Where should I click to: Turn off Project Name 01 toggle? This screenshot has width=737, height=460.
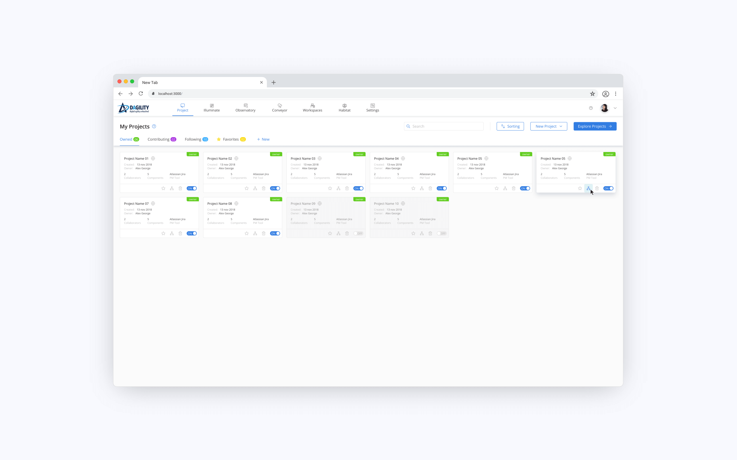pyautogui.click(x=191, y=188)
